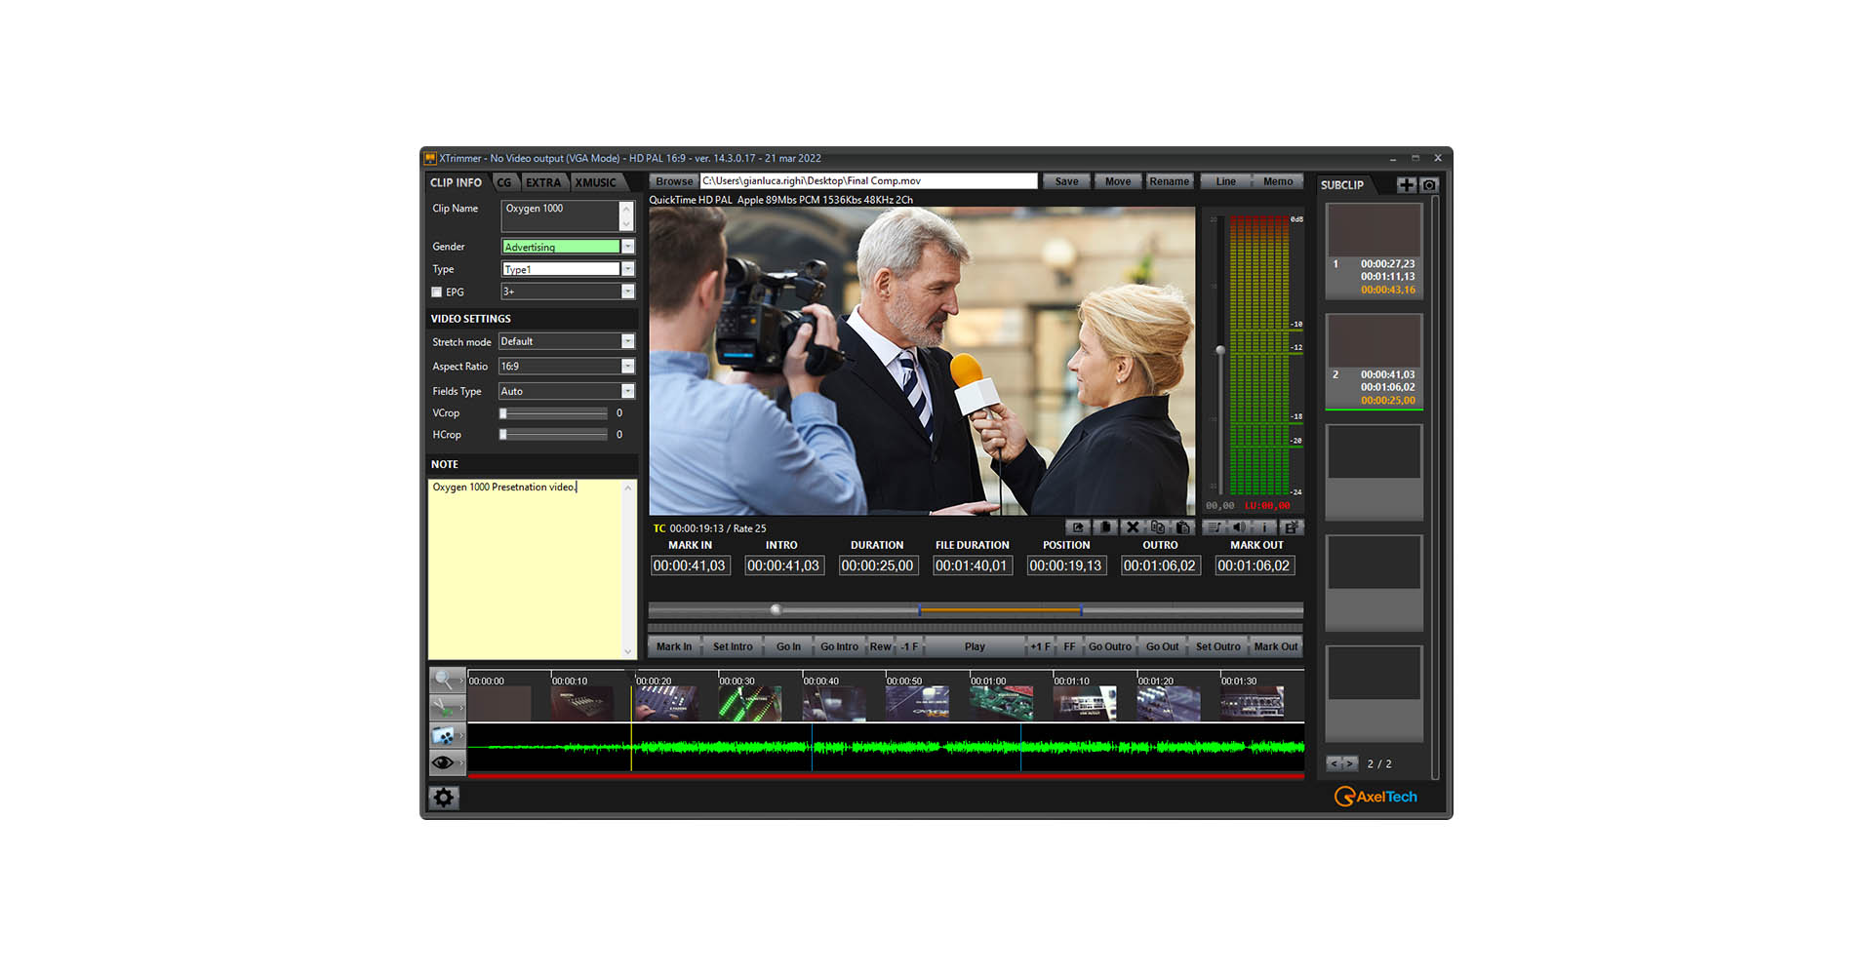Click the Mark In button
The height and width of the screenshot is (975, 1873).
[673, 646]
